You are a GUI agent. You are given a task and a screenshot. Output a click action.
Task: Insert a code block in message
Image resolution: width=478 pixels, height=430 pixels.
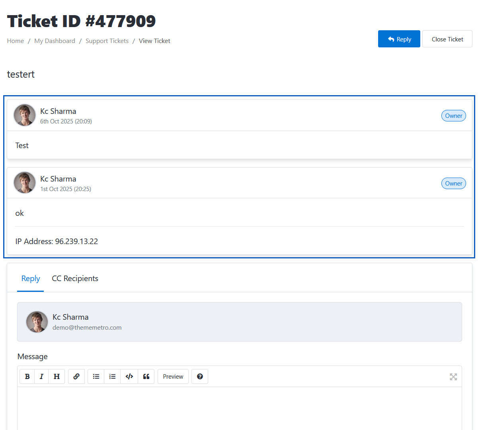click(x=129, y=377)
